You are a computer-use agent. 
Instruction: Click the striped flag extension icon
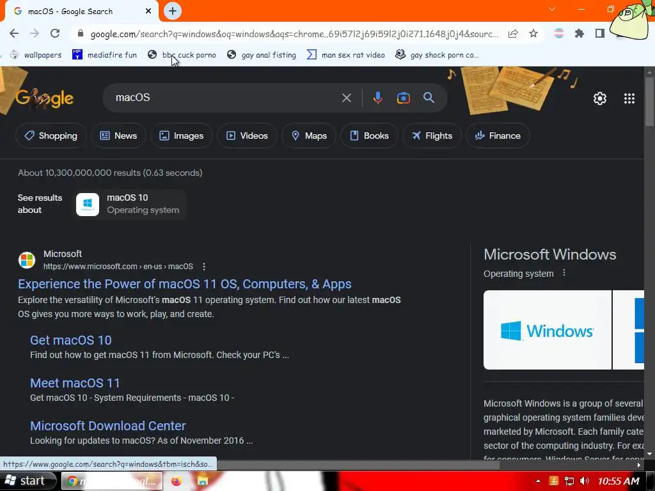click(558, 33)
